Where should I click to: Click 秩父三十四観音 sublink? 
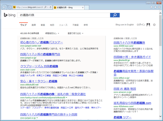pos(76,76)
